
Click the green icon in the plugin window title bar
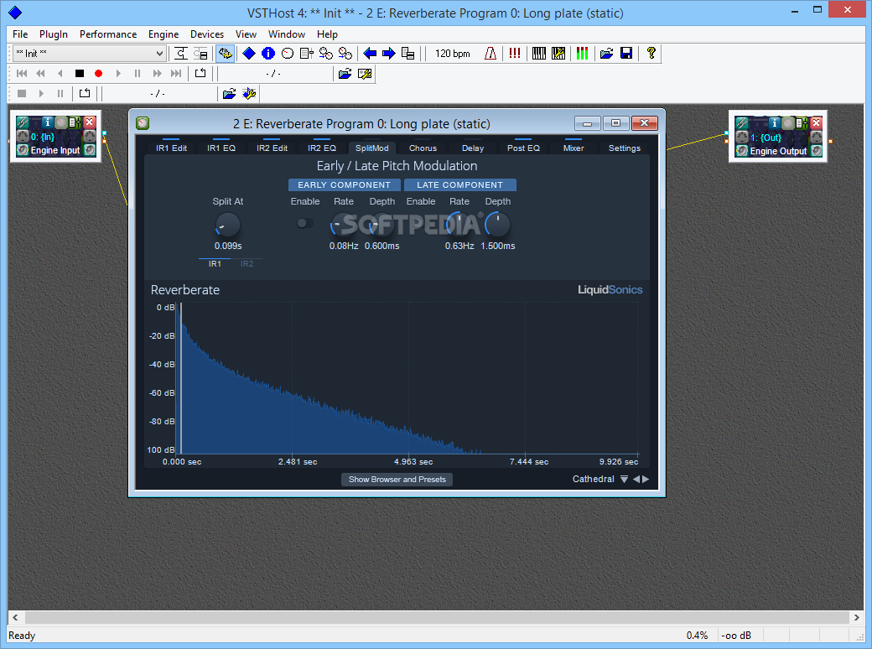click(143, 123)
